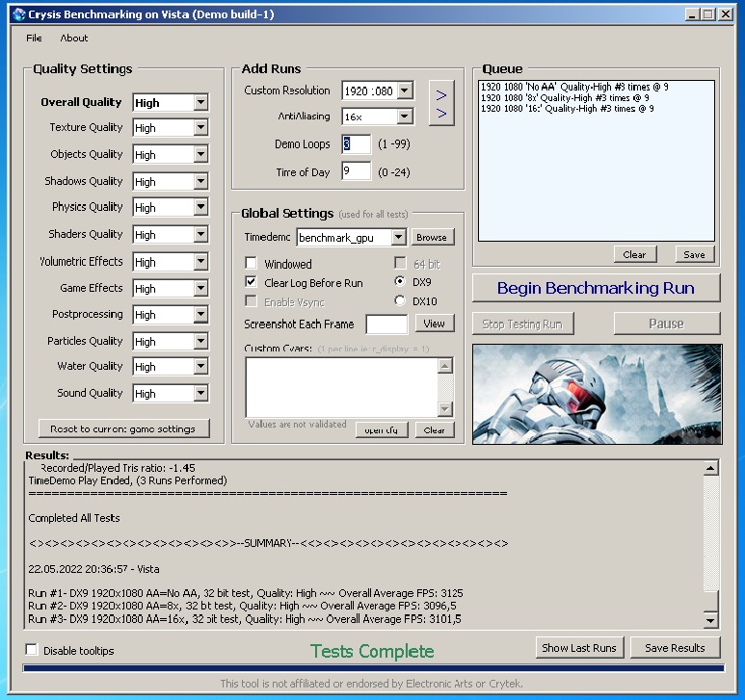Uncheck Clear Log Before Run

point(251,282)
